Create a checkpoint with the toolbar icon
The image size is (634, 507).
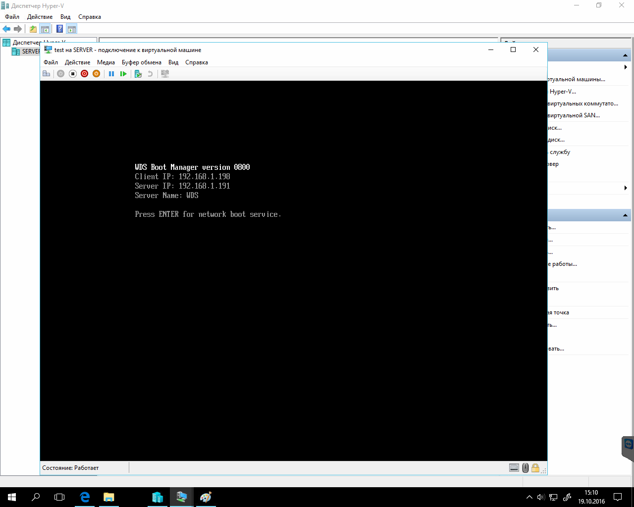click(138, 74)
